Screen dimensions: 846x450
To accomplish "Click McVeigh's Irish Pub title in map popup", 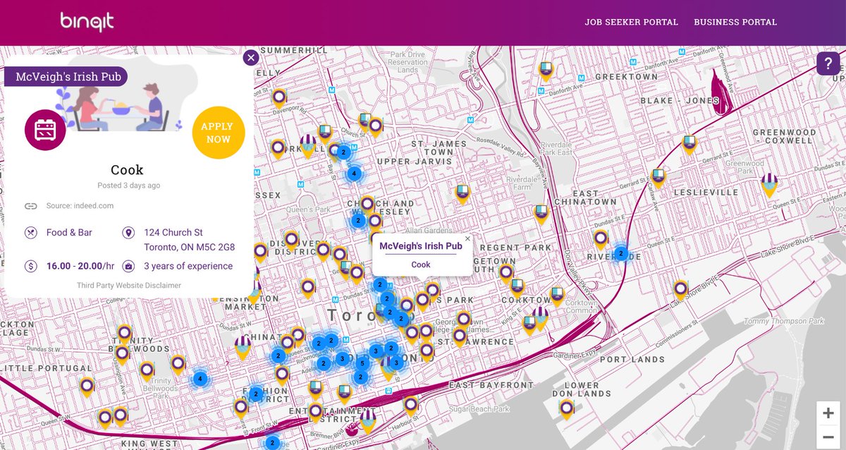I will (421, 246).
